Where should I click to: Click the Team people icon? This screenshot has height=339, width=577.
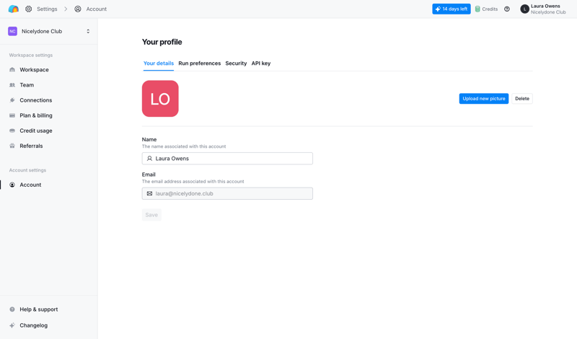point(12,85)
